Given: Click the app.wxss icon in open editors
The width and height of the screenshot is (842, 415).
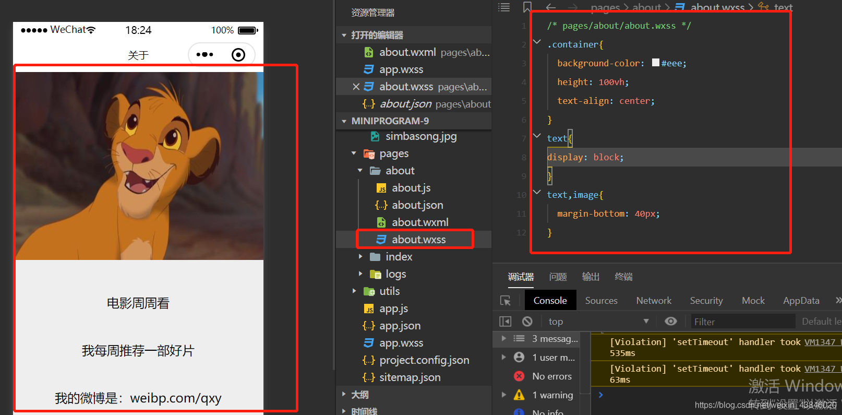Looking at the screenshot, I should coord(368,69).
